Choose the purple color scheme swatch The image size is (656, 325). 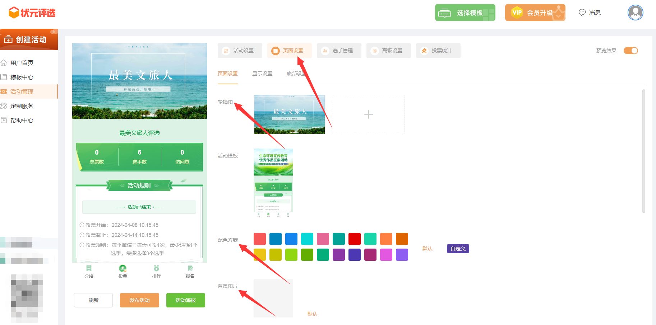point(338,255)
